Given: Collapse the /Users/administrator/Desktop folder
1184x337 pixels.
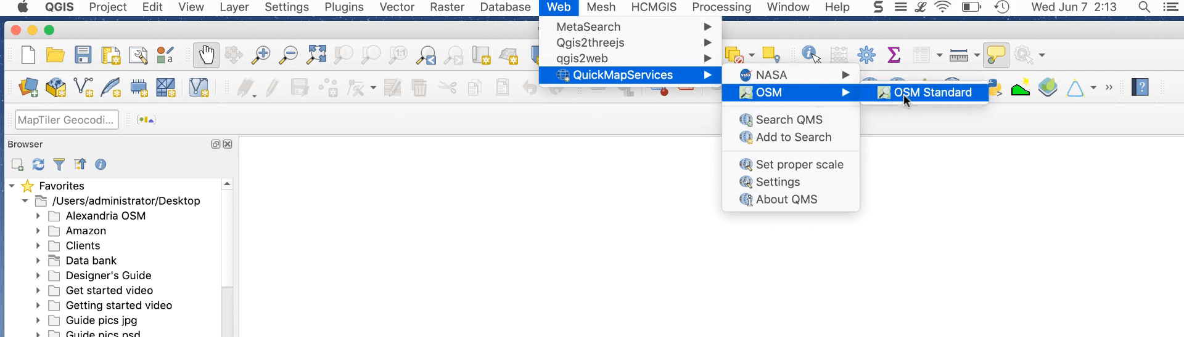Looking at the screenshot, I should click(25, 201).
